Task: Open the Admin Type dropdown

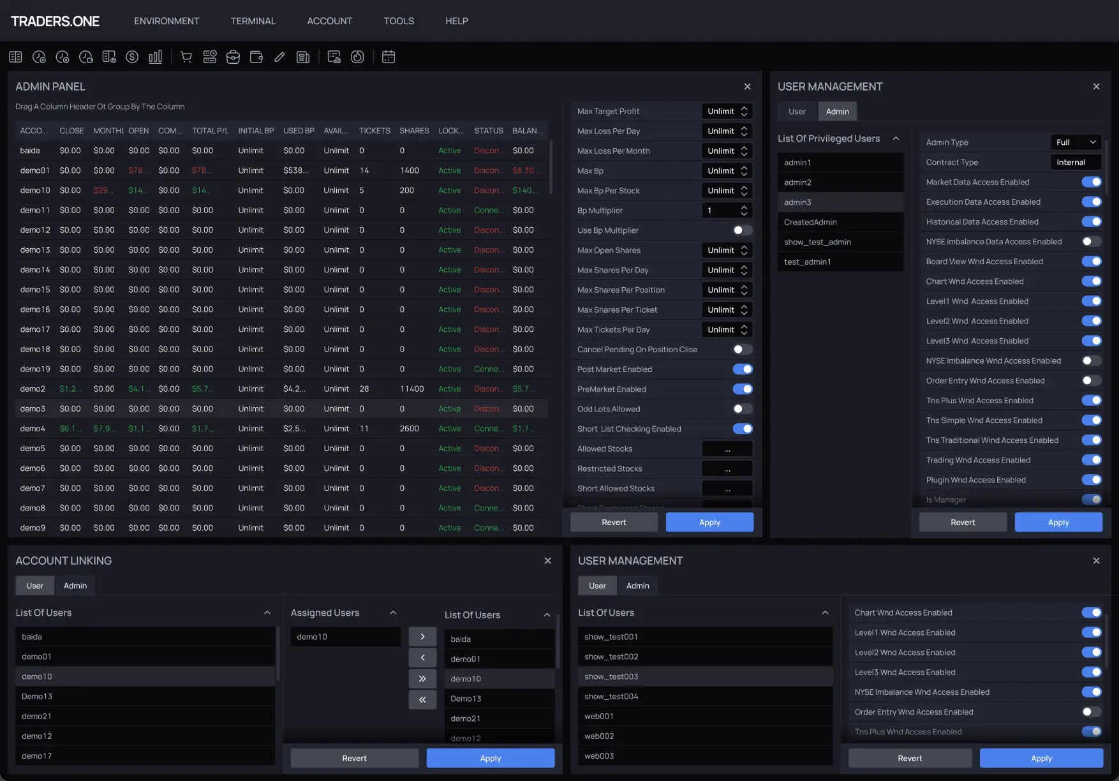Action: [1076, 142]
